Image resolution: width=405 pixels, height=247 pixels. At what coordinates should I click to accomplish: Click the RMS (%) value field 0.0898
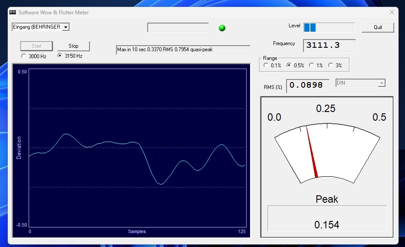pyautogui.click(x=308, y=86)
